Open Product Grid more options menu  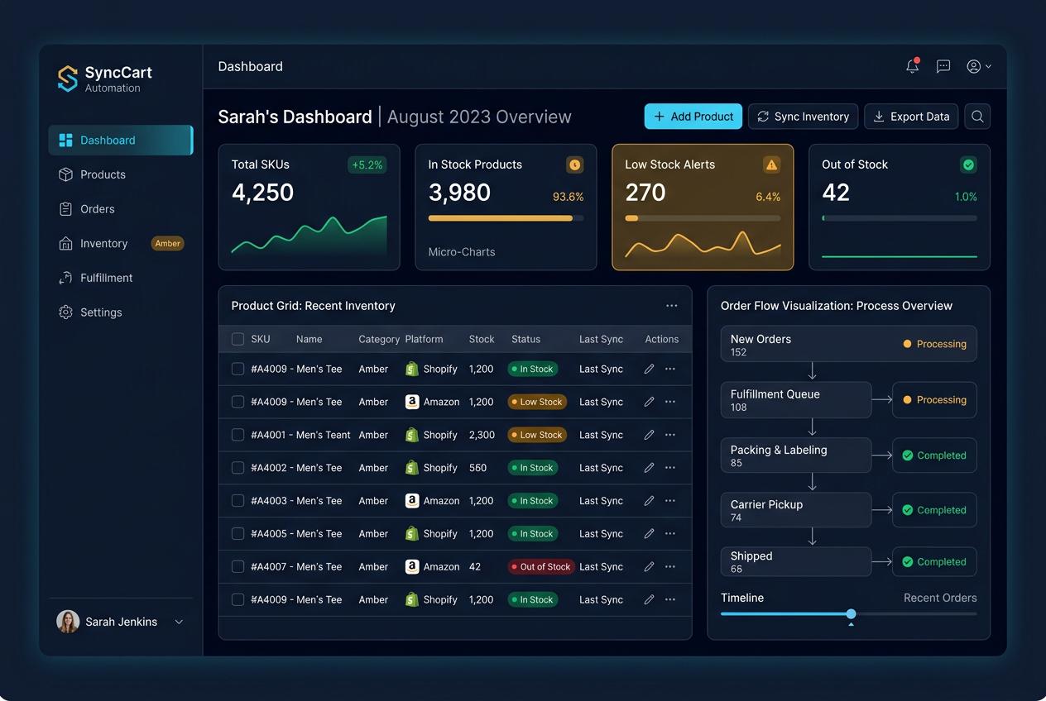[672, 306]
